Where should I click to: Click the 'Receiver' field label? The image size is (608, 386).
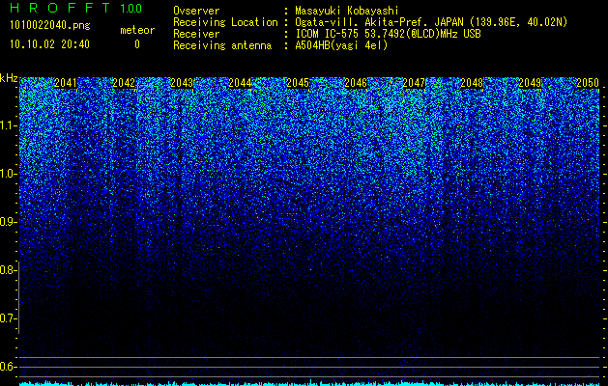[196, 34]
